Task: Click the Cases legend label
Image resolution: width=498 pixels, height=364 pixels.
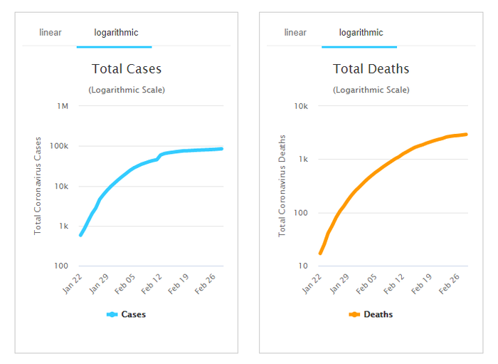Action: point(134,314)
